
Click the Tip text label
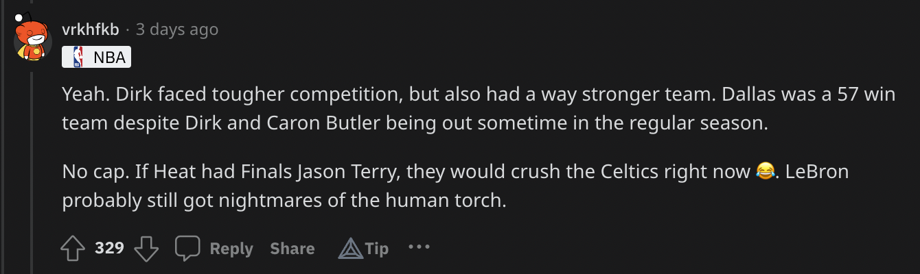coord(377,249)
